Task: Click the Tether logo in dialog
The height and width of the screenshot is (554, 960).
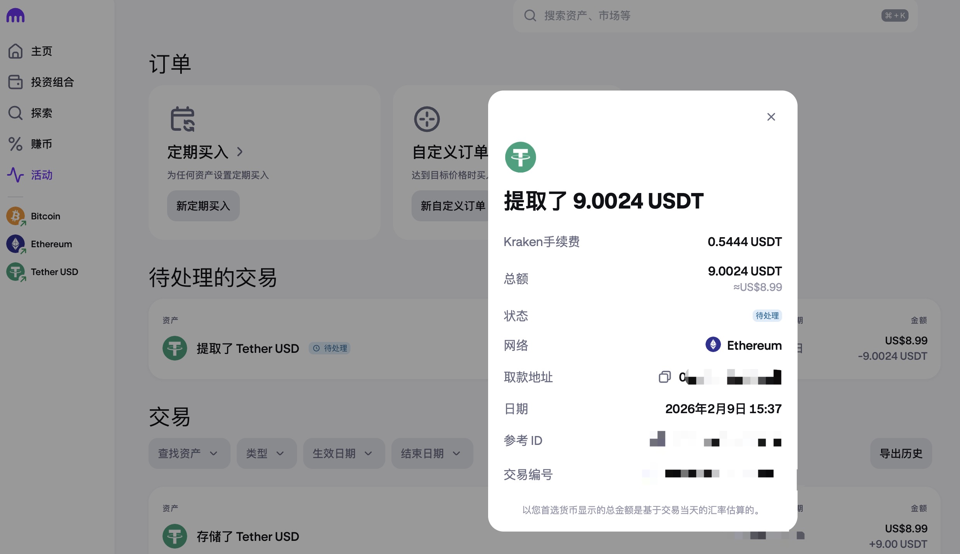Action: pos(520,157)
